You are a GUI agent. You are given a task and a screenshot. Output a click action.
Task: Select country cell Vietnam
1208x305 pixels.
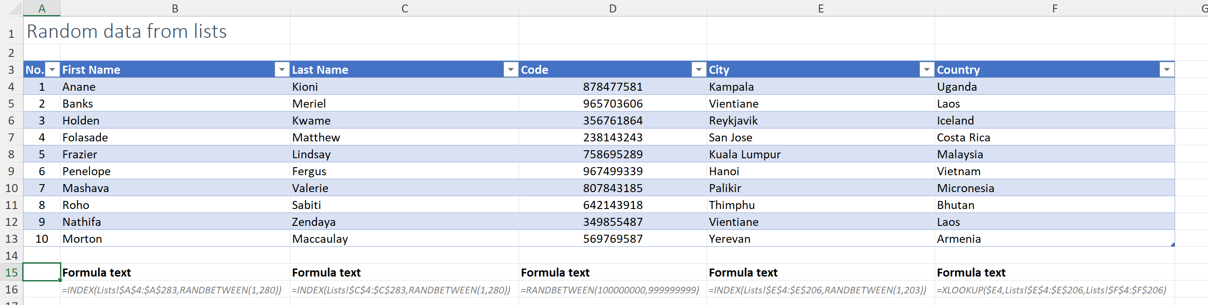click(1055, 171)
